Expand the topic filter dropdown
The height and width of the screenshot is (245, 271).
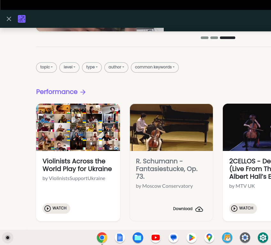(x=46, y=67)
